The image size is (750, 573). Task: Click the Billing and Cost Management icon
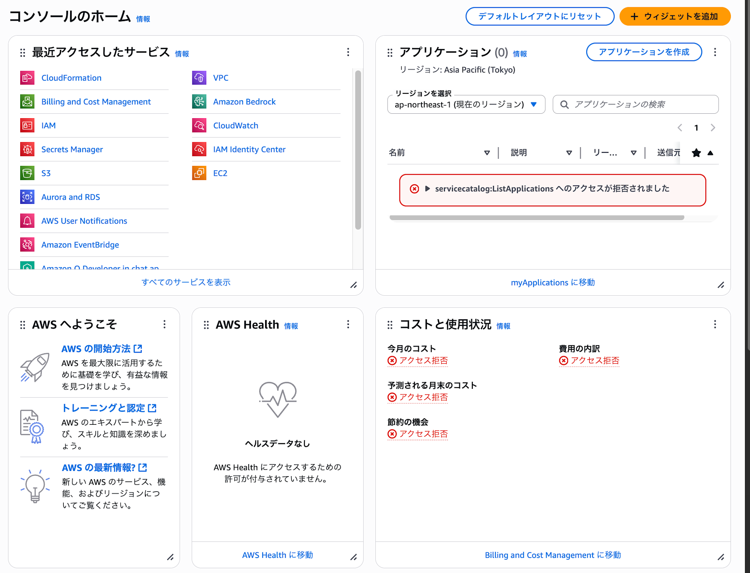[27, 102]
